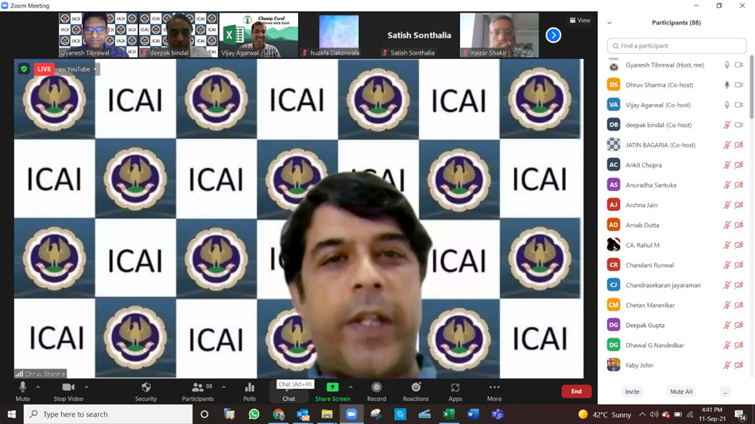
Task: Toggle Anuradha Santuka's muted microphone icon
Action: (726, 185)
